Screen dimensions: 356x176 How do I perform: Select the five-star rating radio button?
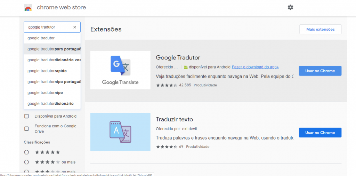[x=26, y=152]
